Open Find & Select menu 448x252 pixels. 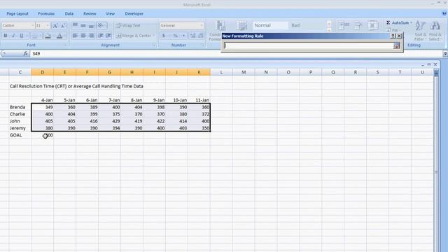tap(435, 31)
